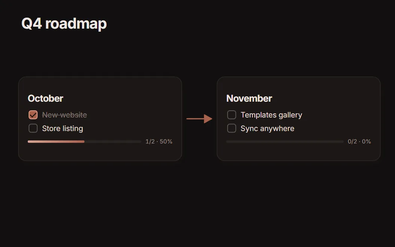Click the unfilled part of October progress bar
This screenshot has height=247, width=395.
pos(112,142)
